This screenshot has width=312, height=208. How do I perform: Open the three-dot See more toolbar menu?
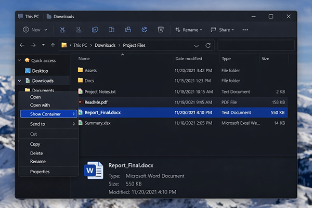tap(245, 30)
